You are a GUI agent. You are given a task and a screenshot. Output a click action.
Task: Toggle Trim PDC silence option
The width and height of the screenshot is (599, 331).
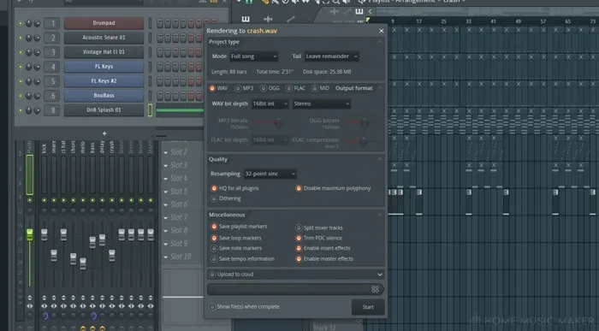tap(299, 239)
